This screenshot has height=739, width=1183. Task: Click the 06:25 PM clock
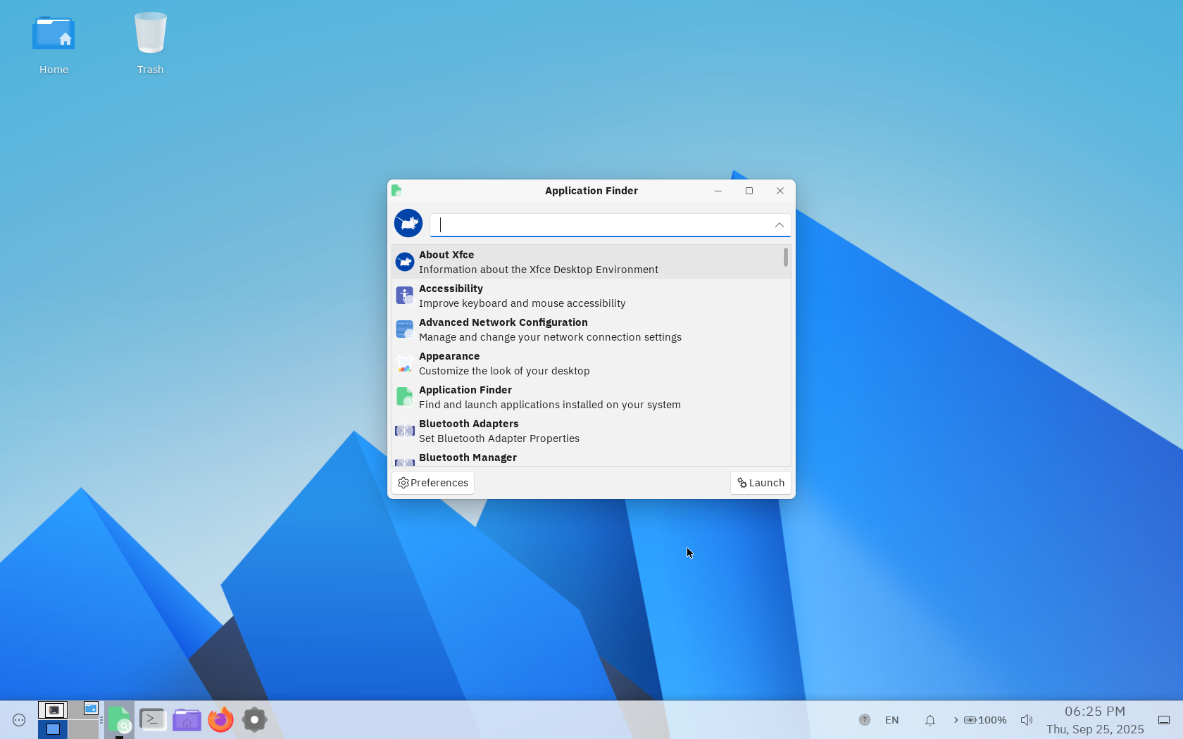(1095, 712)
